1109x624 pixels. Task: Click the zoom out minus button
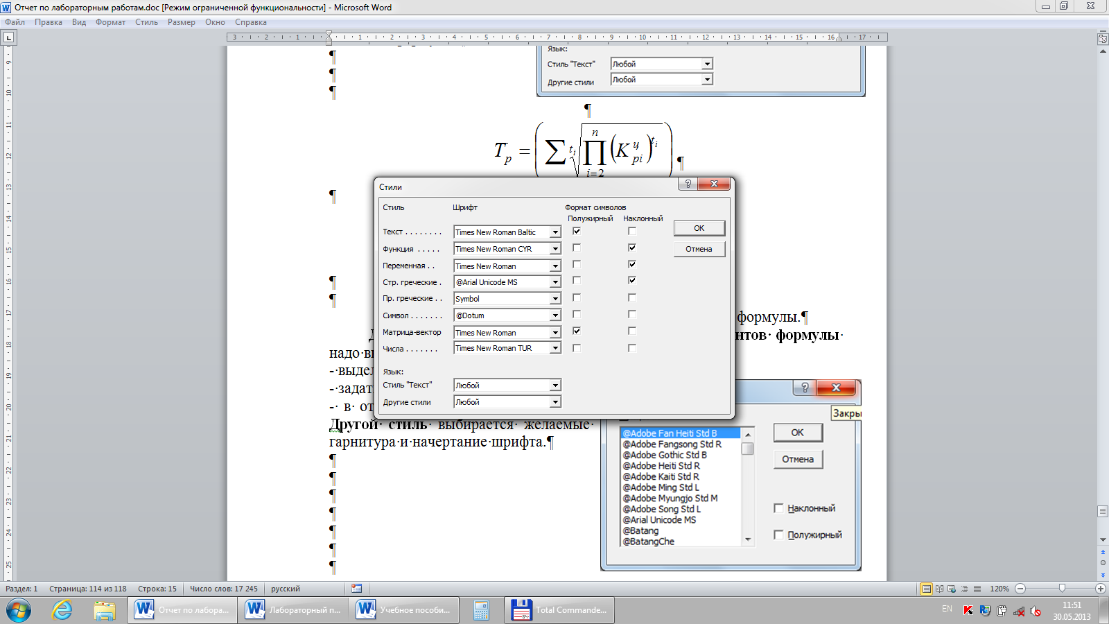pyautogui.click(x=1020, y=589)
